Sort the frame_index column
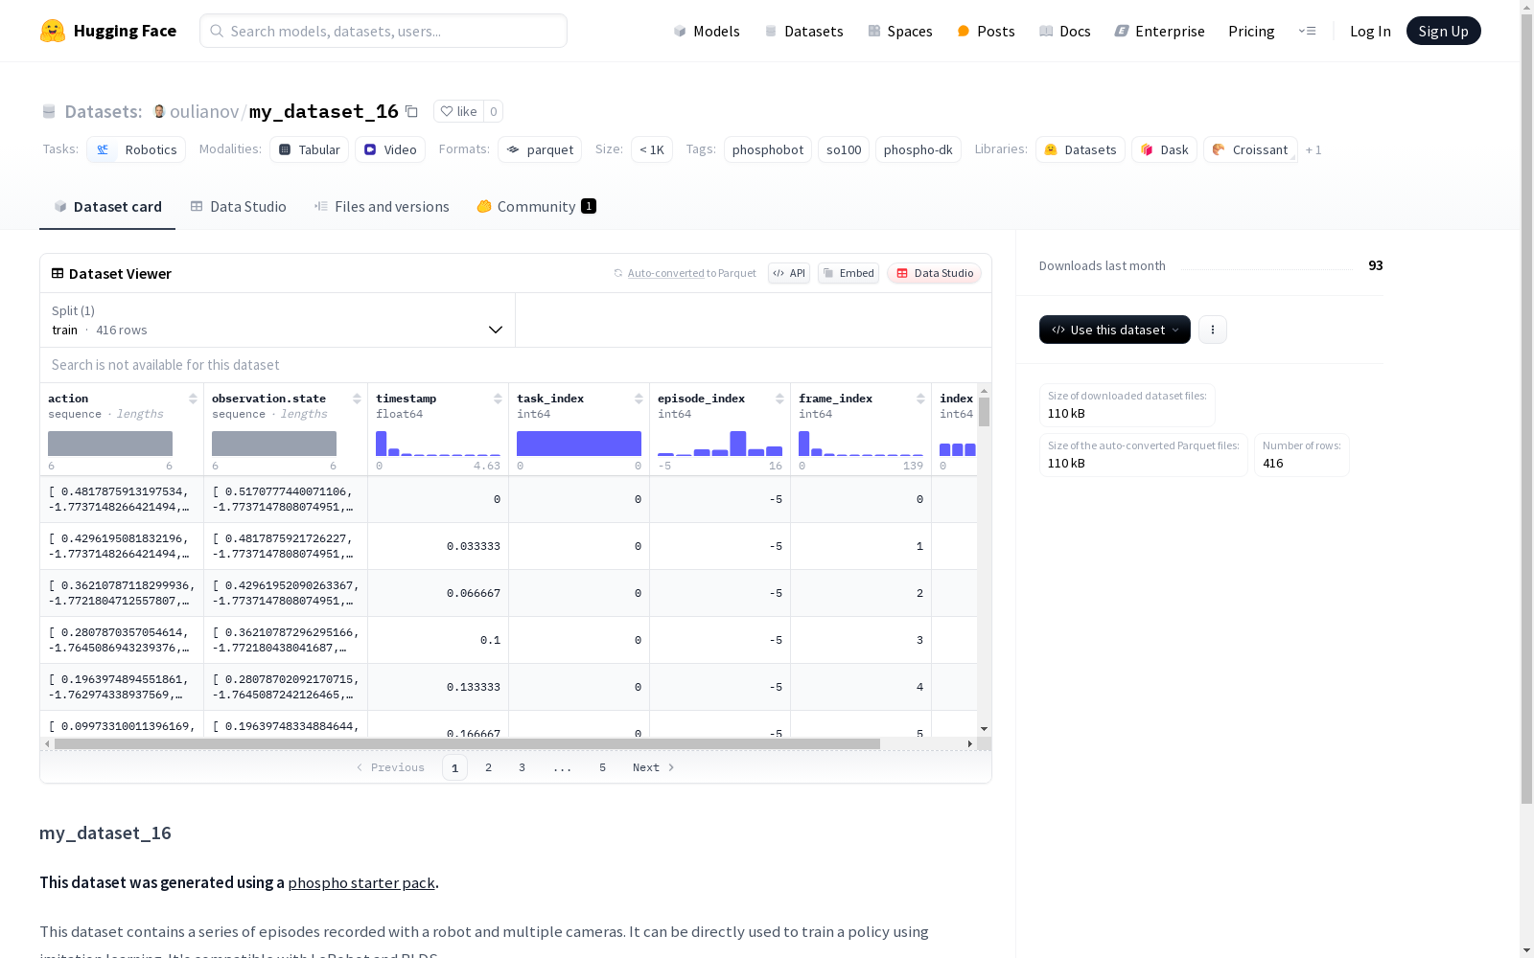Viewport: 1534px width, 958px height. (x=920, y=399)
